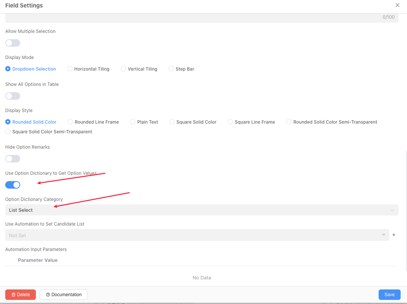Image resolution: width=407 pixels, height=304 pixels.
Task: Open Option Dictionary Category dropdown
Action: point(201,210)
